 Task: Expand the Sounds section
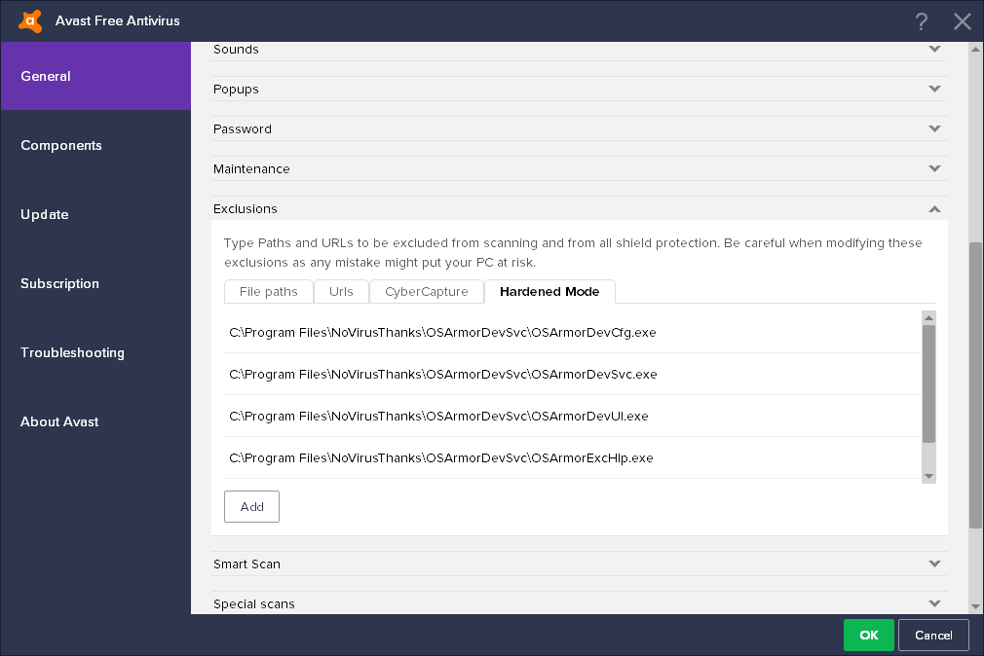(x=934, y=49)
